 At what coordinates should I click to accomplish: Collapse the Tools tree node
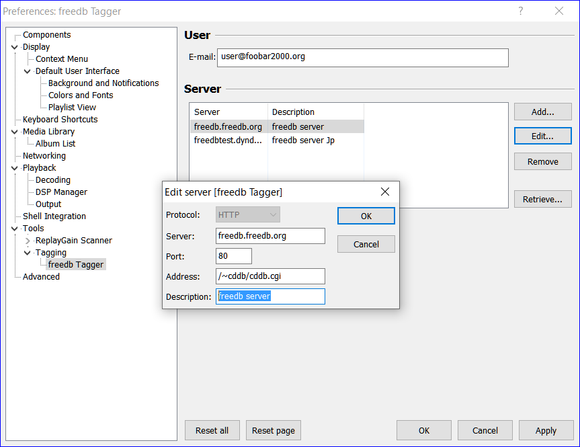click(14, 229)
